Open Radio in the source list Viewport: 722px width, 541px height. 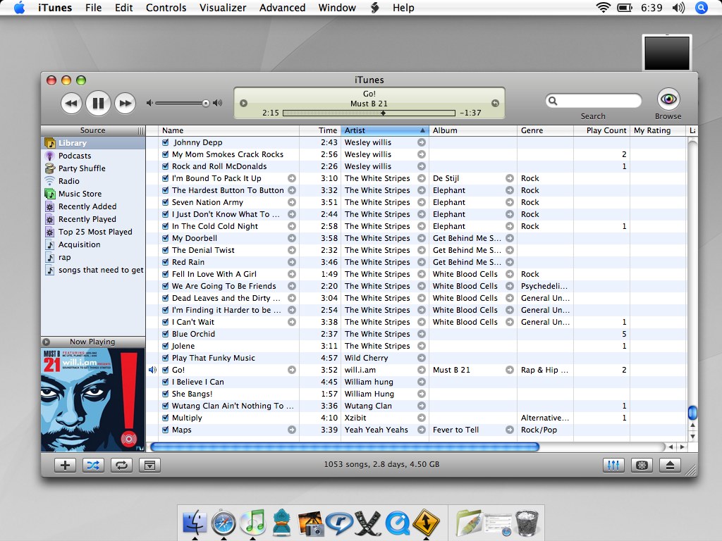(94, 181)
